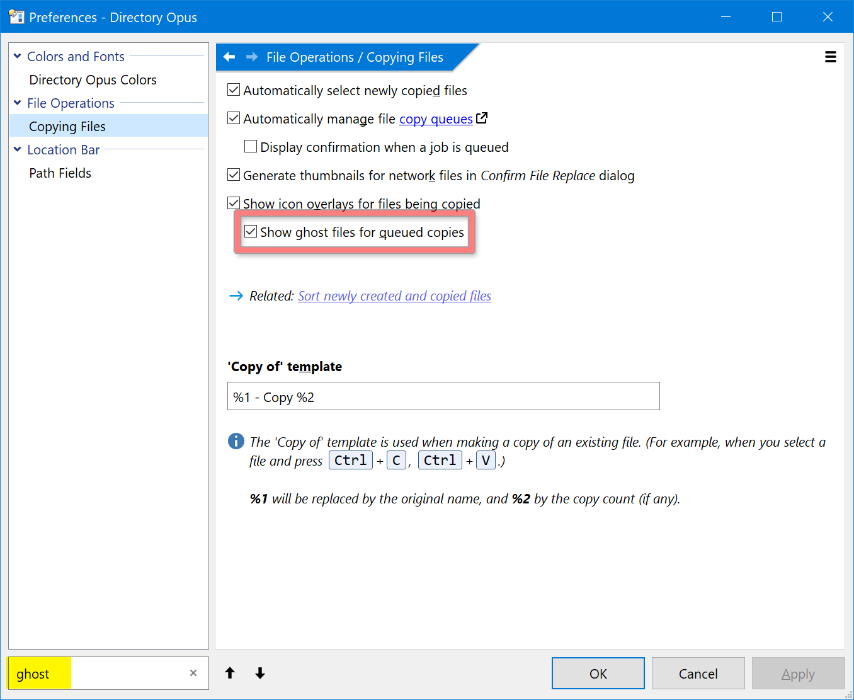
Task: Click the blue info icon beside template description
Action: 236,441
